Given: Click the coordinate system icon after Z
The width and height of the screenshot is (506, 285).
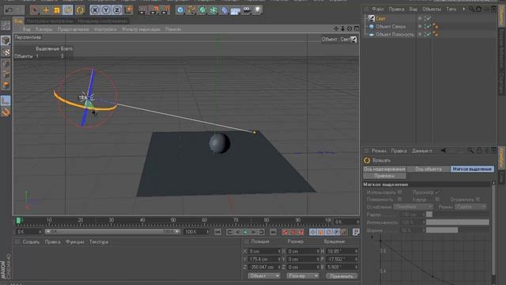Looking at the screenshot, I should pos(128,10).
